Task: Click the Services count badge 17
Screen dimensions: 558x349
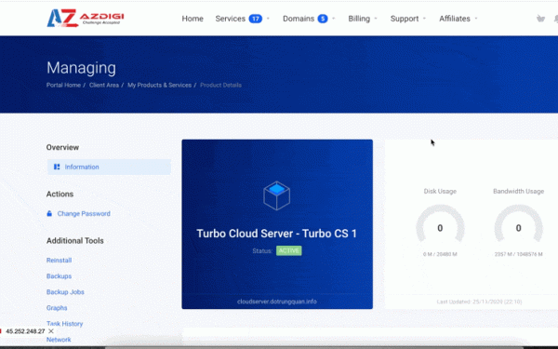Action: click(x=255, y=19)
